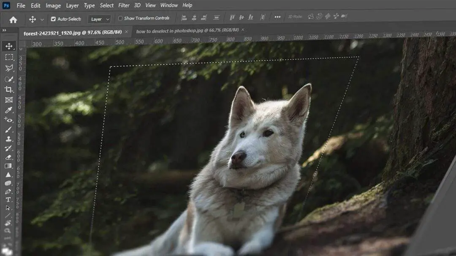
Task: Choose the Pen tool
Action: coord(8,192)
